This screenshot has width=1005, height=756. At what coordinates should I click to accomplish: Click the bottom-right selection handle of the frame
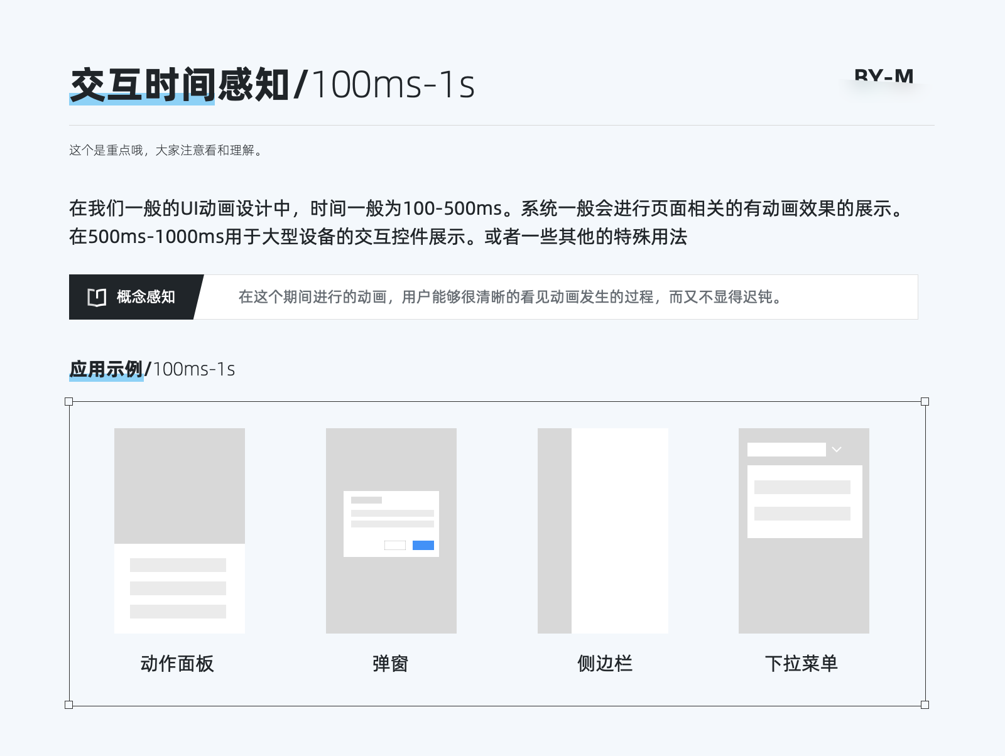925,705
